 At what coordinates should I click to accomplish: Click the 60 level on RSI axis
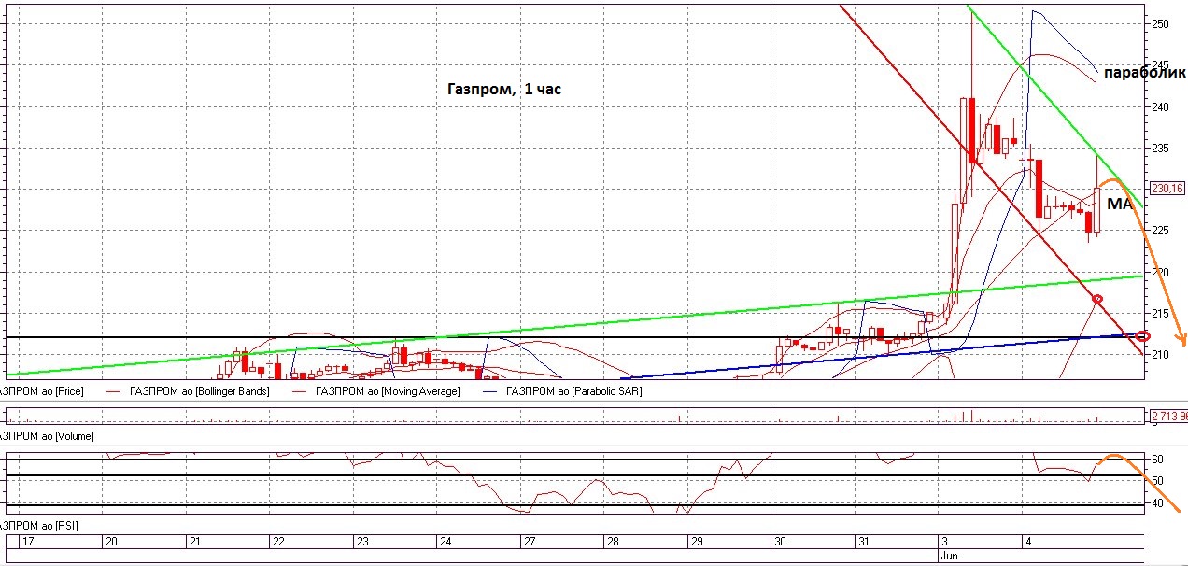click(1156, 460)
